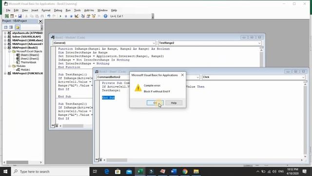The width and height of the screenshot is (312, 176).
Task: Open Properties Window from the toolbar icon
Action: pos(88,16)
